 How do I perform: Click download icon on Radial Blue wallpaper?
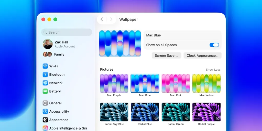point(156,118)
